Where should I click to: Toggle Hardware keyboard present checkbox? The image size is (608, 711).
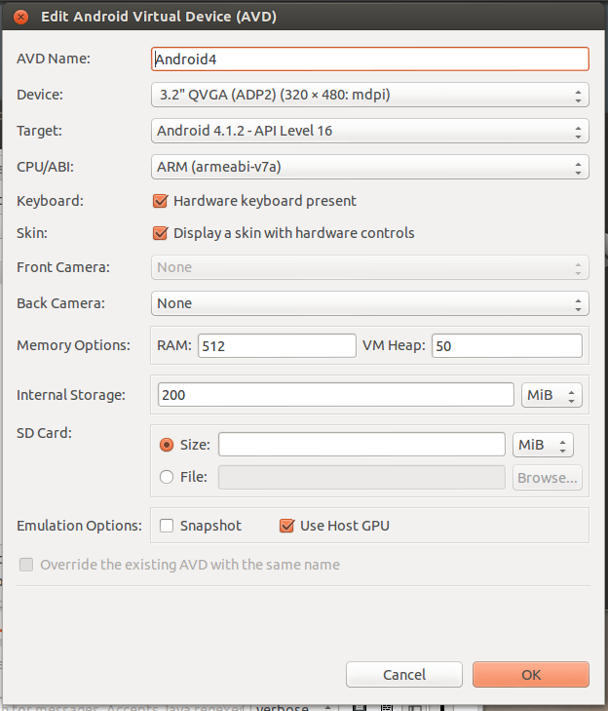(x=161, y=201)
